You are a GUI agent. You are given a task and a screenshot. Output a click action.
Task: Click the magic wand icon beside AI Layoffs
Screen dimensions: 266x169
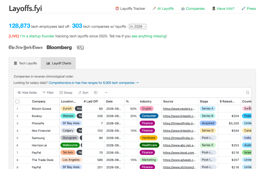154,8
